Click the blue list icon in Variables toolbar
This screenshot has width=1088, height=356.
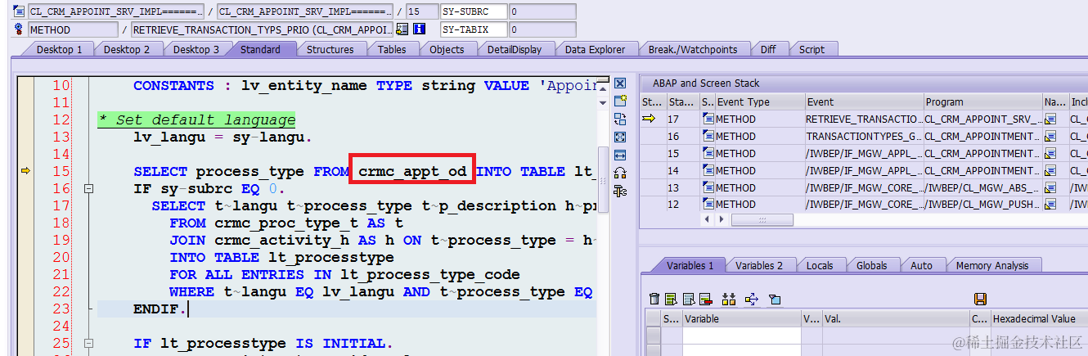688,299
